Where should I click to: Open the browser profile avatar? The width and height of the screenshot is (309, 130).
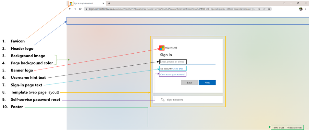[301, 9]
